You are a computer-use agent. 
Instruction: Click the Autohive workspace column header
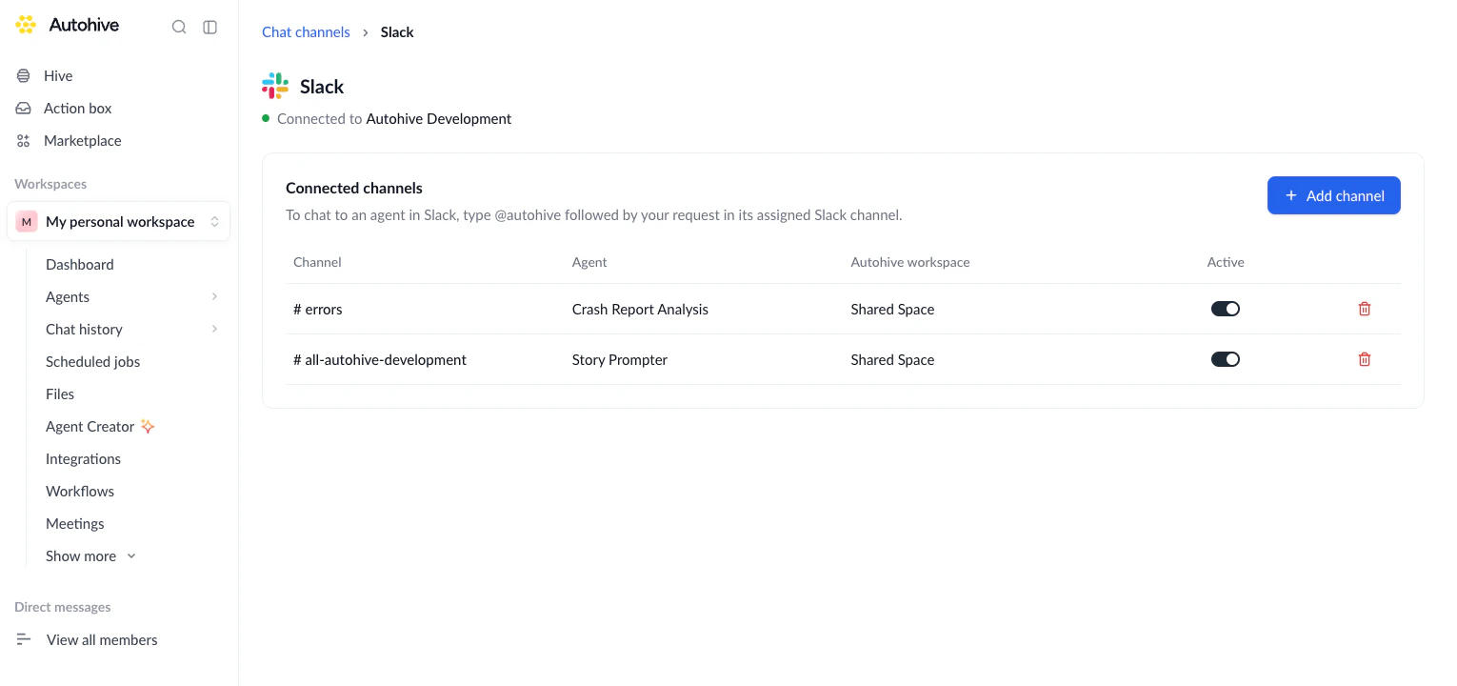click(x=910, y=262)
